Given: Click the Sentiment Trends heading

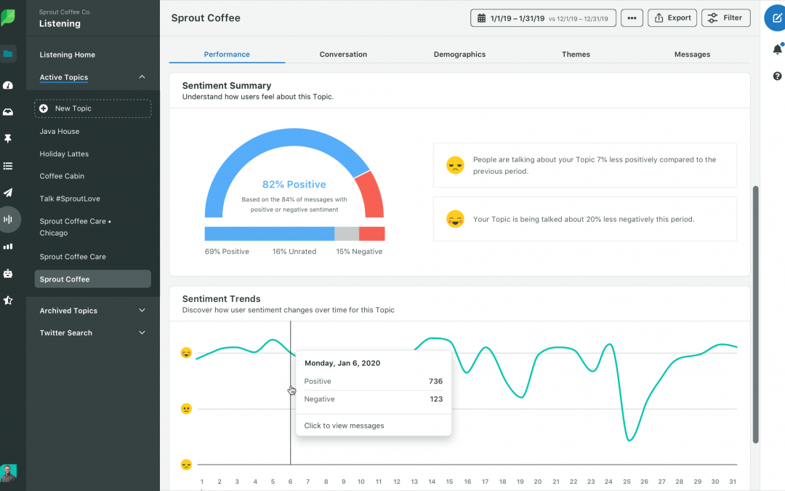Looking at the screenshot, I should pos(221,299).
